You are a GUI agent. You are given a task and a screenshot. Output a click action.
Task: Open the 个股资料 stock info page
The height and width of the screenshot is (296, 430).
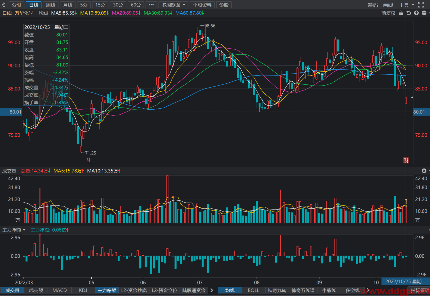coord(202,5)
